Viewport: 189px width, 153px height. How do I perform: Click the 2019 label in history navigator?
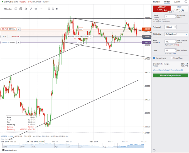point(22,147)
